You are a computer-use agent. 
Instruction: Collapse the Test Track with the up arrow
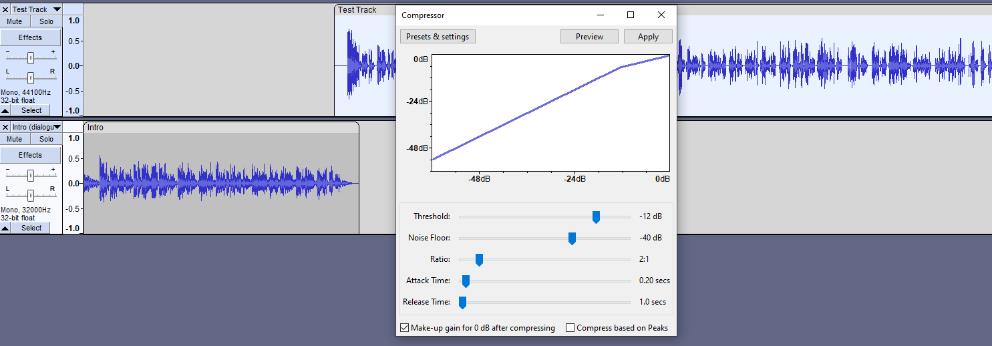5,110
